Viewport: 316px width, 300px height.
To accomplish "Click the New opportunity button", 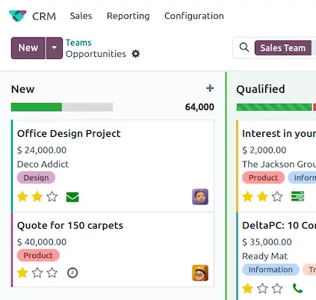I will click(x=28, y=48).
